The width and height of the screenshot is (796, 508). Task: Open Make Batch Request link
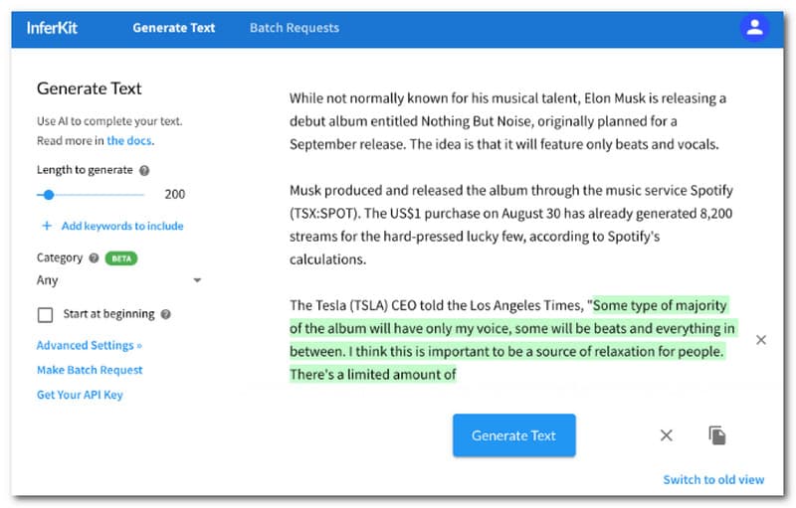click(x=90, y=370)
